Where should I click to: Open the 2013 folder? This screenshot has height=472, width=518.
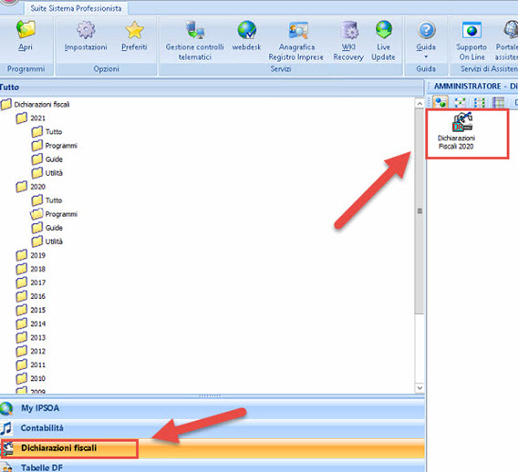click(30, 337)
